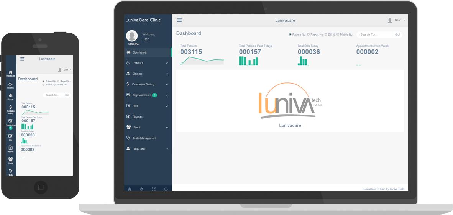
Task: Click the Bills edit icon in laptop sidebar
Action: click(128, 106)
